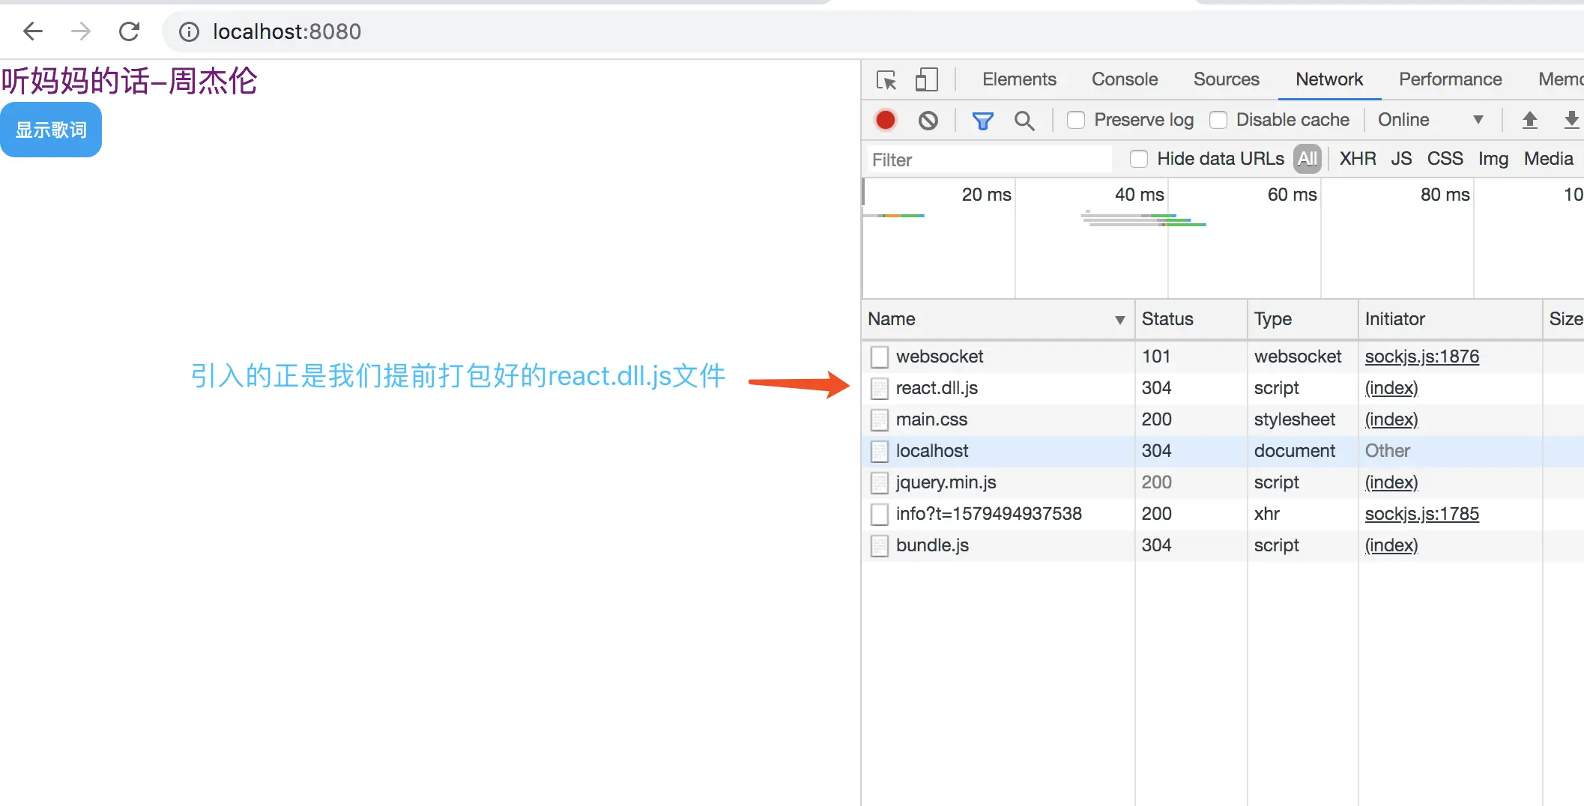Select the bundle.js request name
The image size is (1584, 806).
click(932, 545)
